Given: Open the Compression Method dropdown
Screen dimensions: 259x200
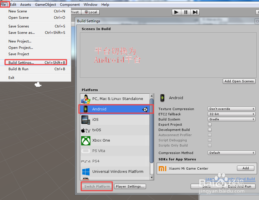Looking at the screenshot, I should tap(231, 153).
